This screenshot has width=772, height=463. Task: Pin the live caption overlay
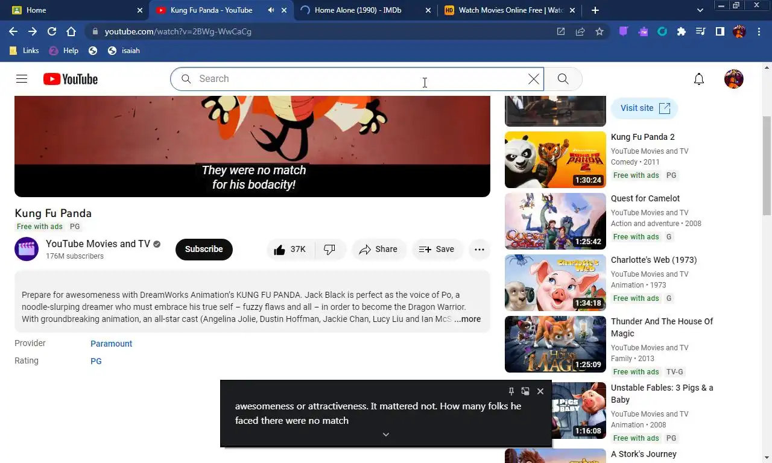click(x=511, y=391)
